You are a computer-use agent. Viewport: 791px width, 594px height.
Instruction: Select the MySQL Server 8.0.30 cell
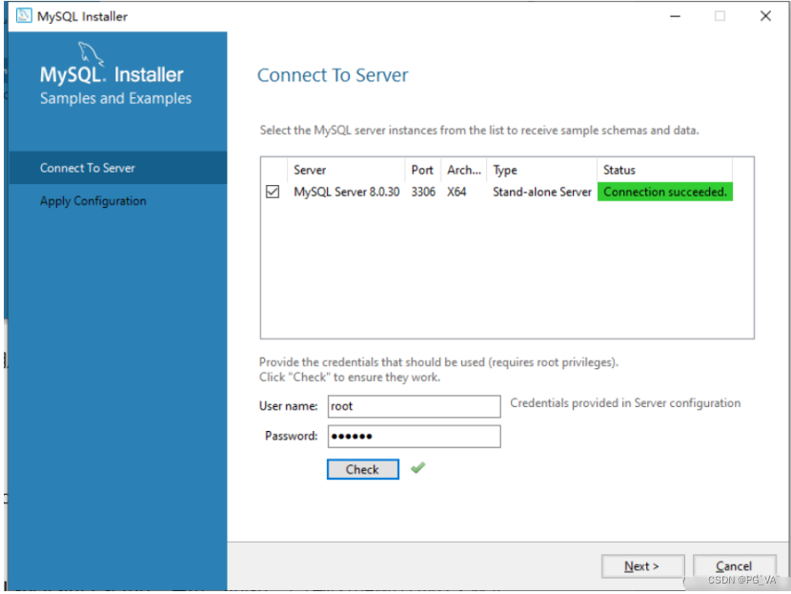[347, 192]
